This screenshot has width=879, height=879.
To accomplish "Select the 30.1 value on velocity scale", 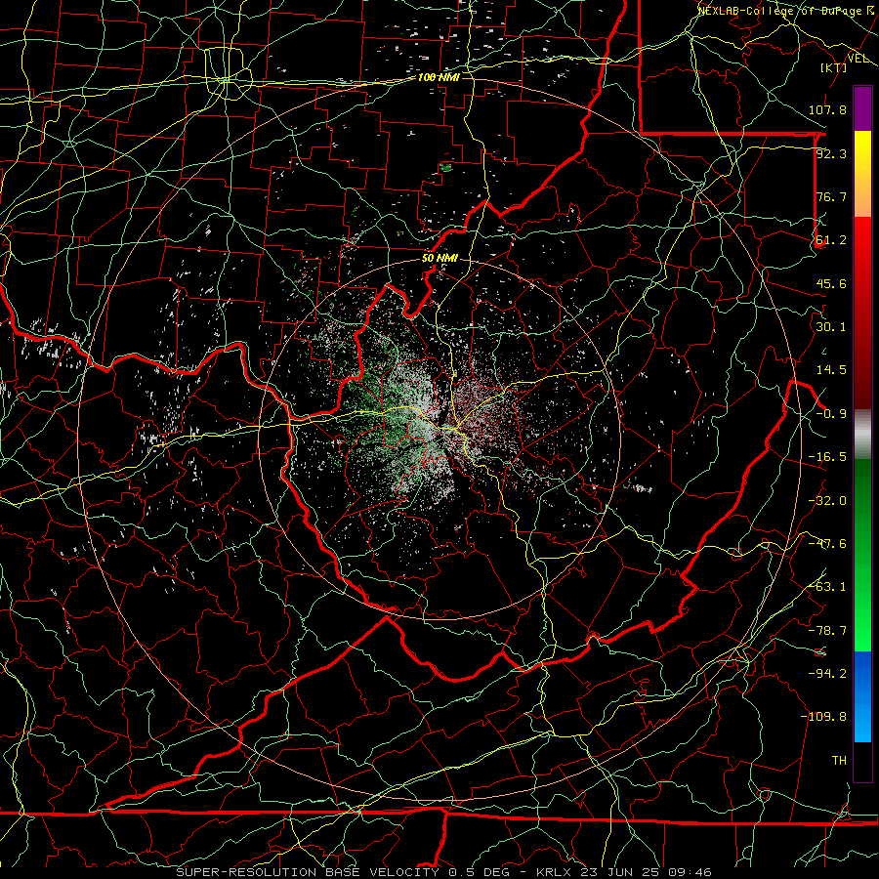I will (831, 327).
